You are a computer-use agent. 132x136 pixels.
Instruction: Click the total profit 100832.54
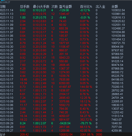coord(66,134)
